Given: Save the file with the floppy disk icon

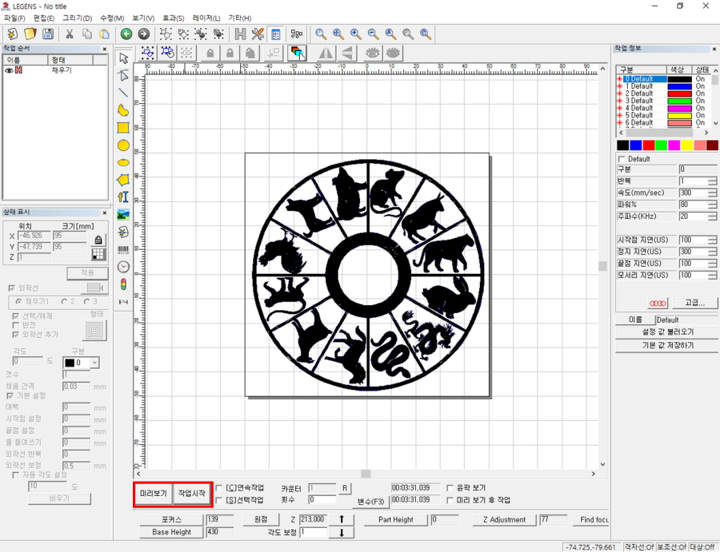Looking at the screenshot, I should (x=48, y=34).
